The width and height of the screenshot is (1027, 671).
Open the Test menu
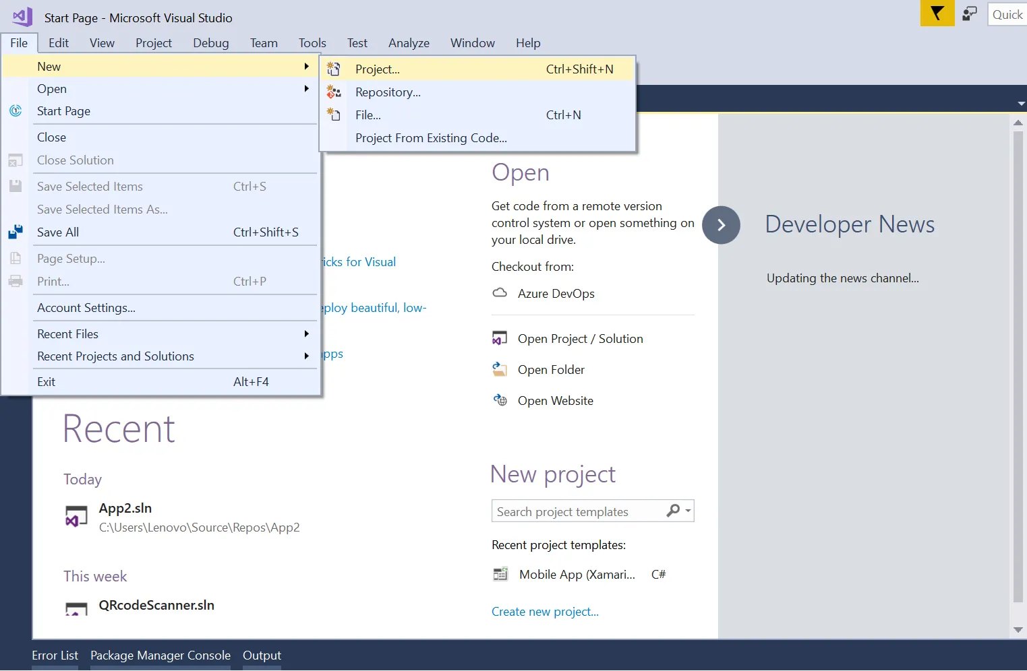point(357,42)
